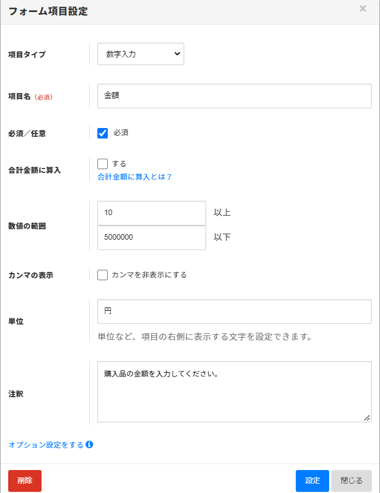Click the カンマの表示 label
380x493 pixels.
31,275
